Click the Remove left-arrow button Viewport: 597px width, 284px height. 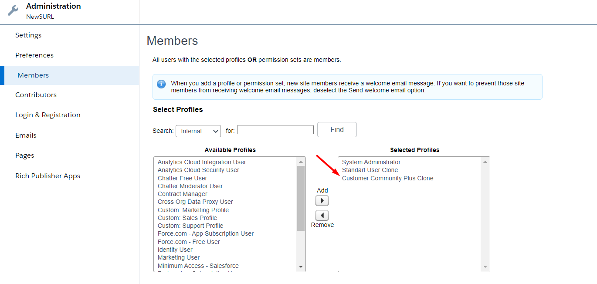[322, 216]
